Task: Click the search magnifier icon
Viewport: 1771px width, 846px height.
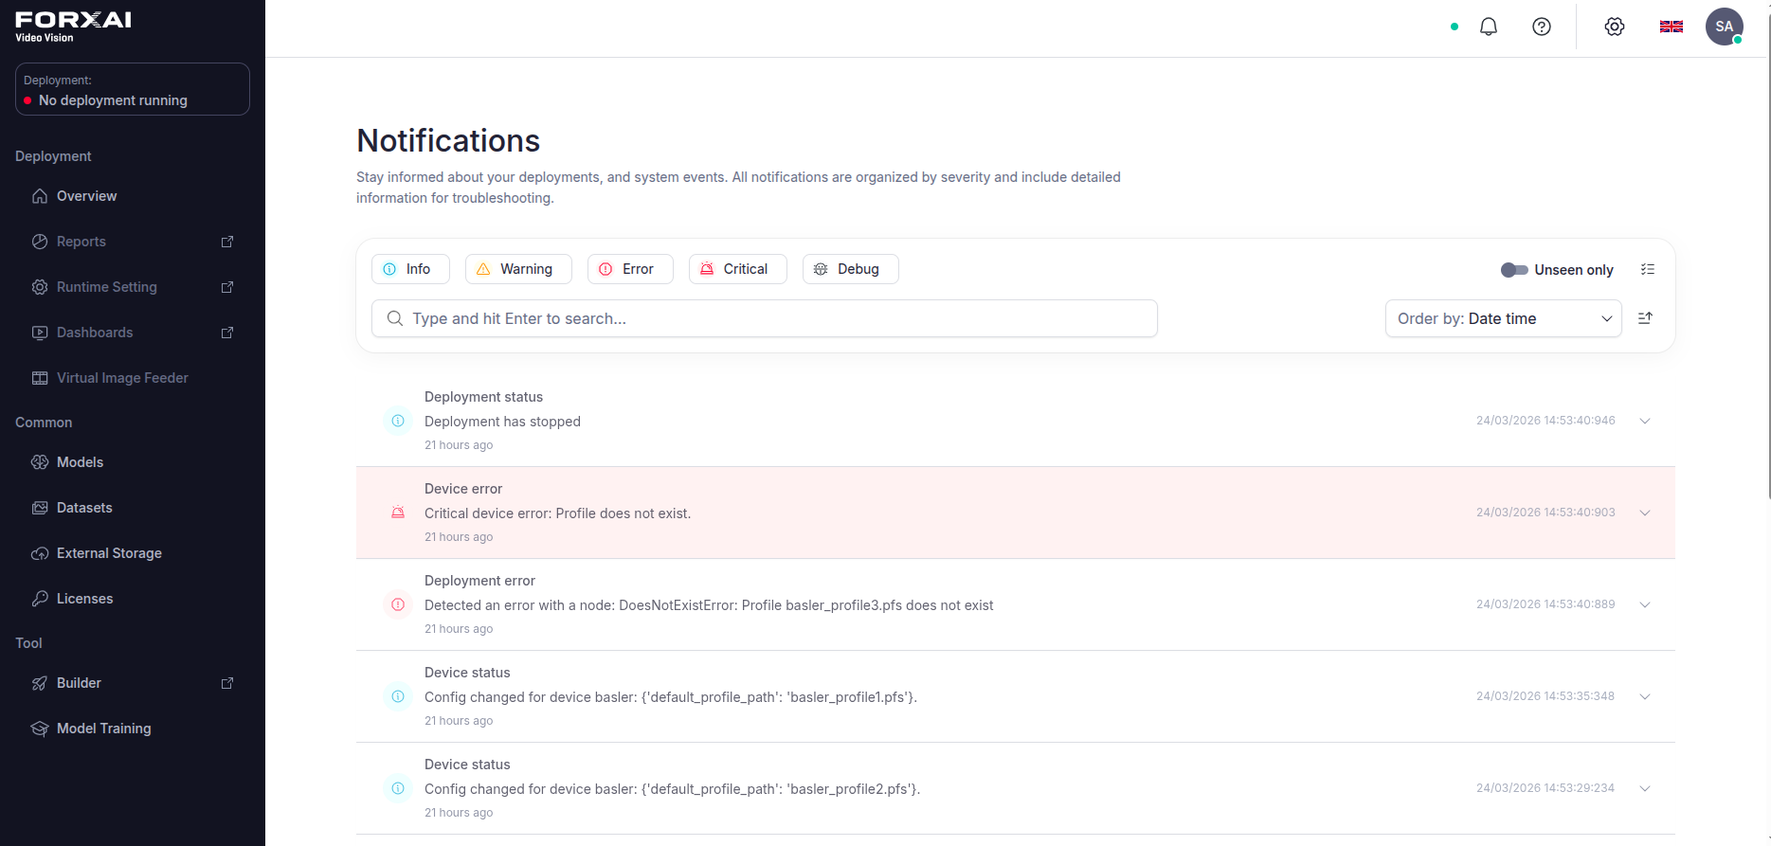Action: click(x=395, y=318)
